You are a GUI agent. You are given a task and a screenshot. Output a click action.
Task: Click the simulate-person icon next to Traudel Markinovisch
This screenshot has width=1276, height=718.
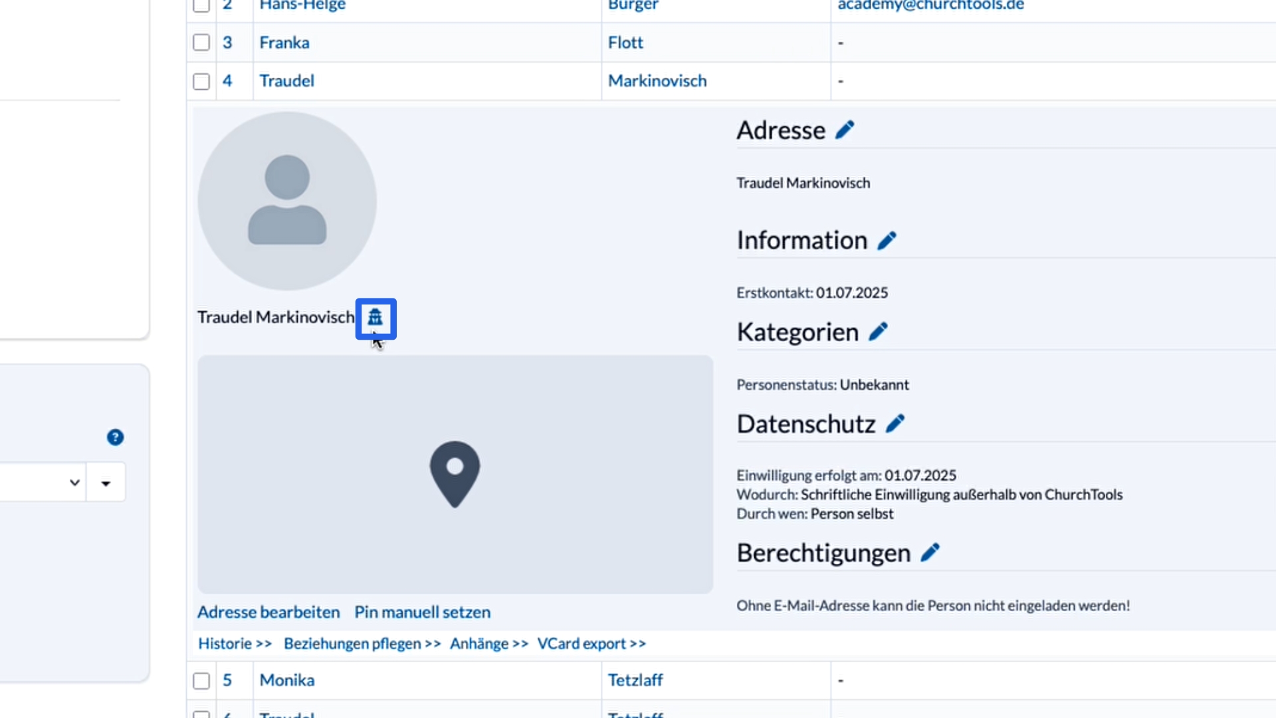click(x=375, y=318)
